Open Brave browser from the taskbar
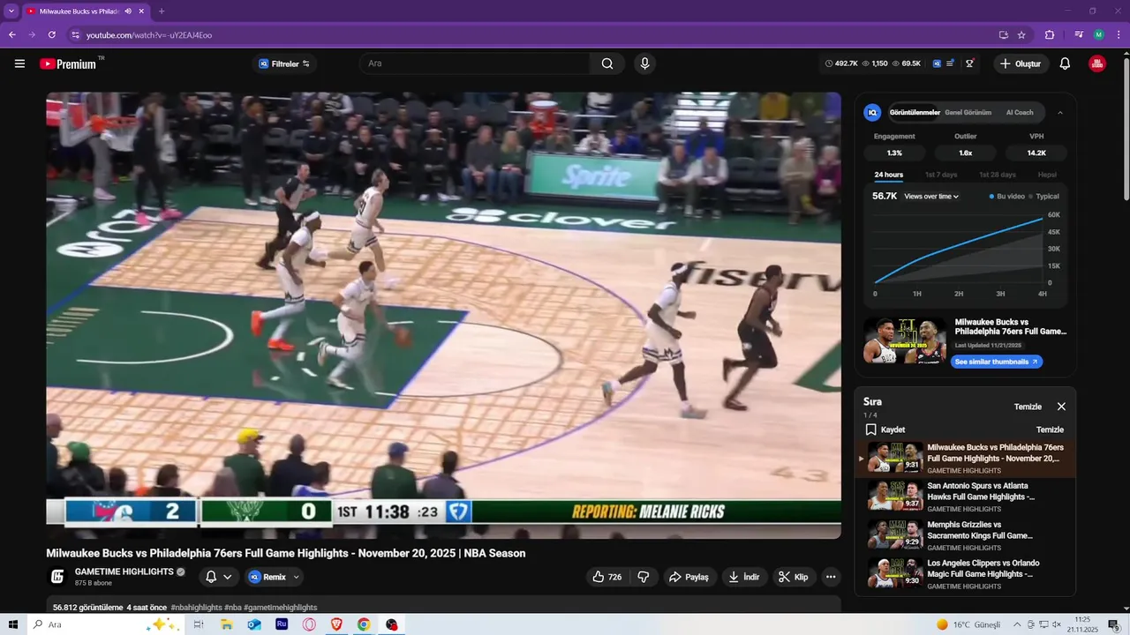The image size is (1130, 635). point(336,624)
